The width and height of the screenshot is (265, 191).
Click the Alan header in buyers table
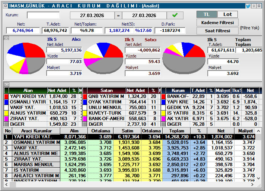click(x=28, y=90)
